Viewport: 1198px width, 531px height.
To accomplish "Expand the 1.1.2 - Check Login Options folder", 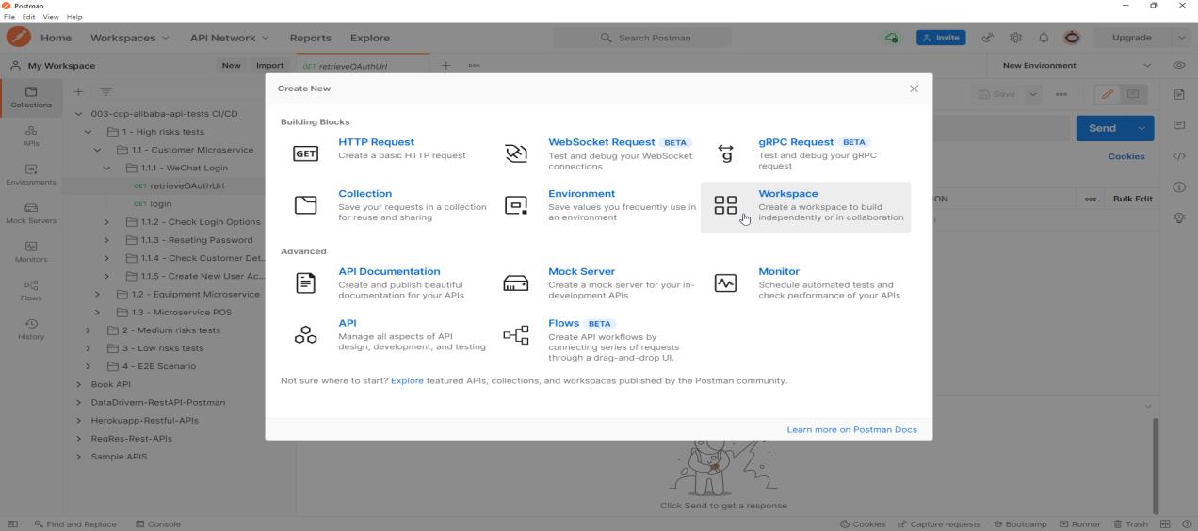I will coord(106,222).
